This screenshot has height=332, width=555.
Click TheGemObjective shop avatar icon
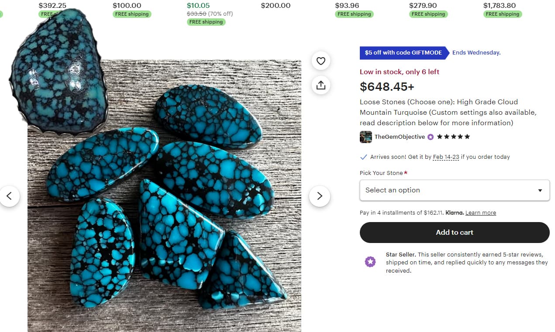click(x=366, y=137)
